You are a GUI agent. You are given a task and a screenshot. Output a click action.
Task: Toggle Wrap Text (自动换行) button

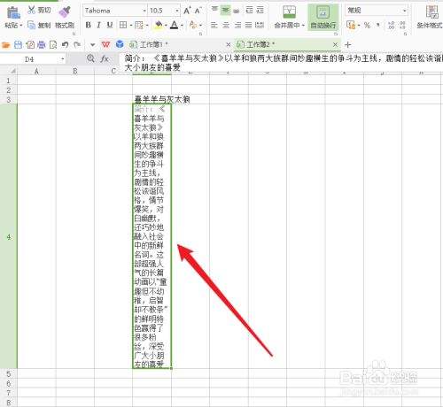tap(323, 17)
